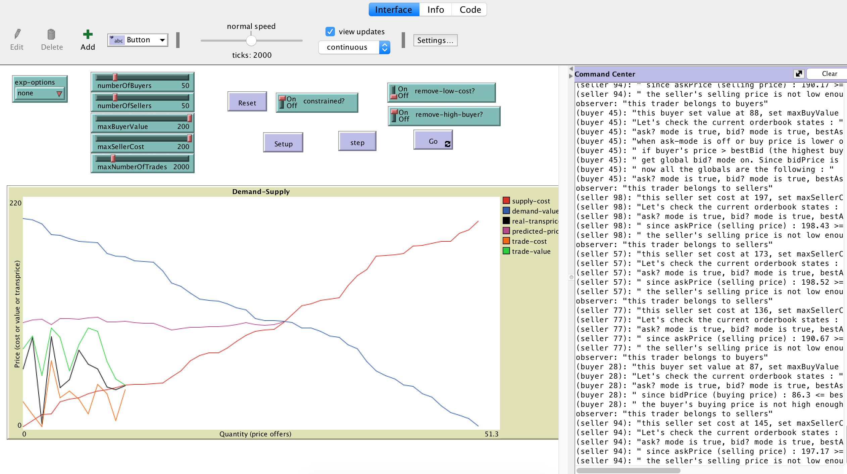Click the supply-cost red legend swatch
847x474 pixels.
click(x=506, y=201)
